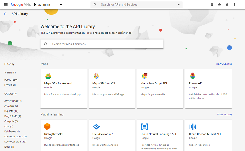The width and height of the screenshot is (245, 151).
Task: Focus the Search for APIs & Services box
Action: 102,44
